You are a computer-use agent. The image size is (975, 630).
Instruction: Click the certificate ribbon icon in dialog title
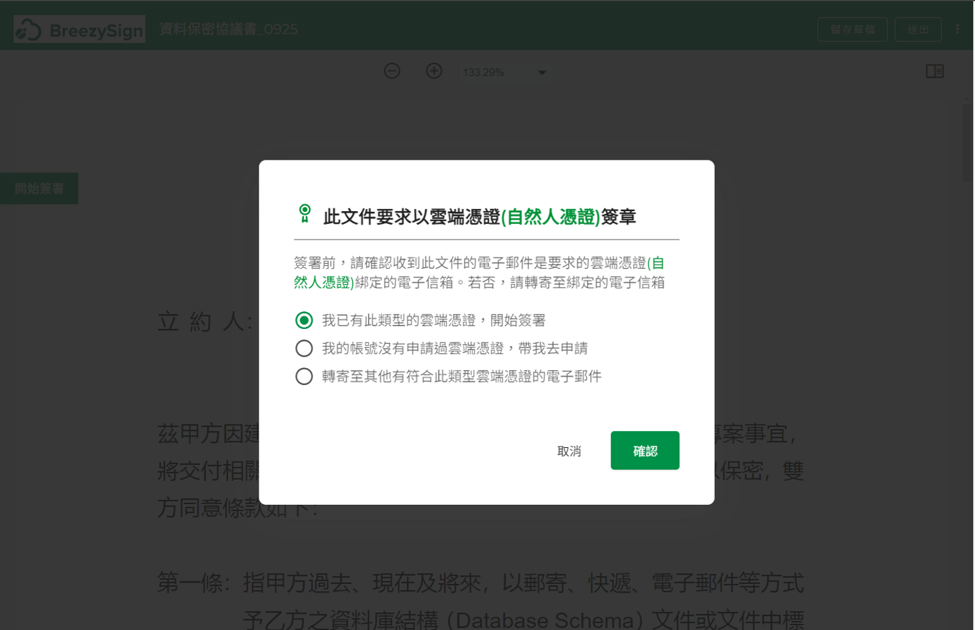click(x=305, y=214)
